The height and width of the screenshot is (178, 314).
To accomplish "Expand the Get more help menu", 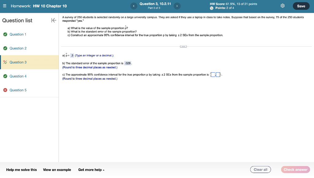I will pyautogui.click(x=91, y=170).
